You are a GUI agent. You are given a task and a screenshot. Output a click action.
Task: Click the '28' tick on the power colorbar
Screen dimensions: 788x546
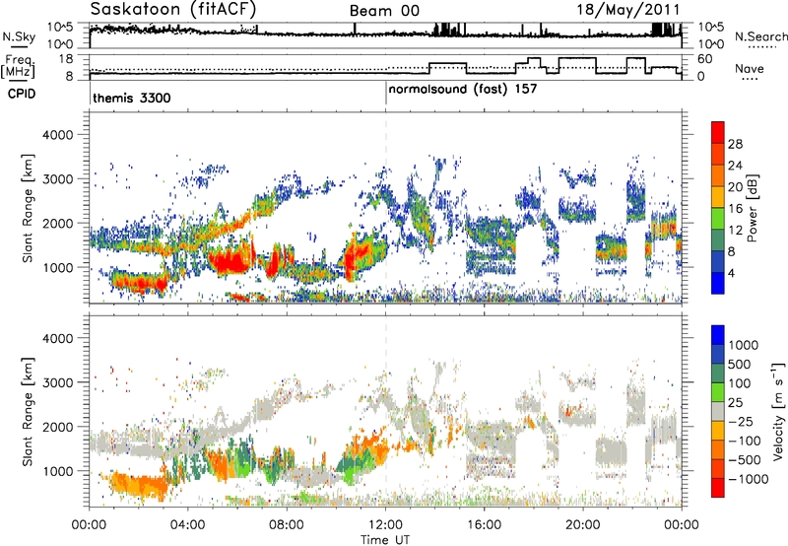(735, 144)
